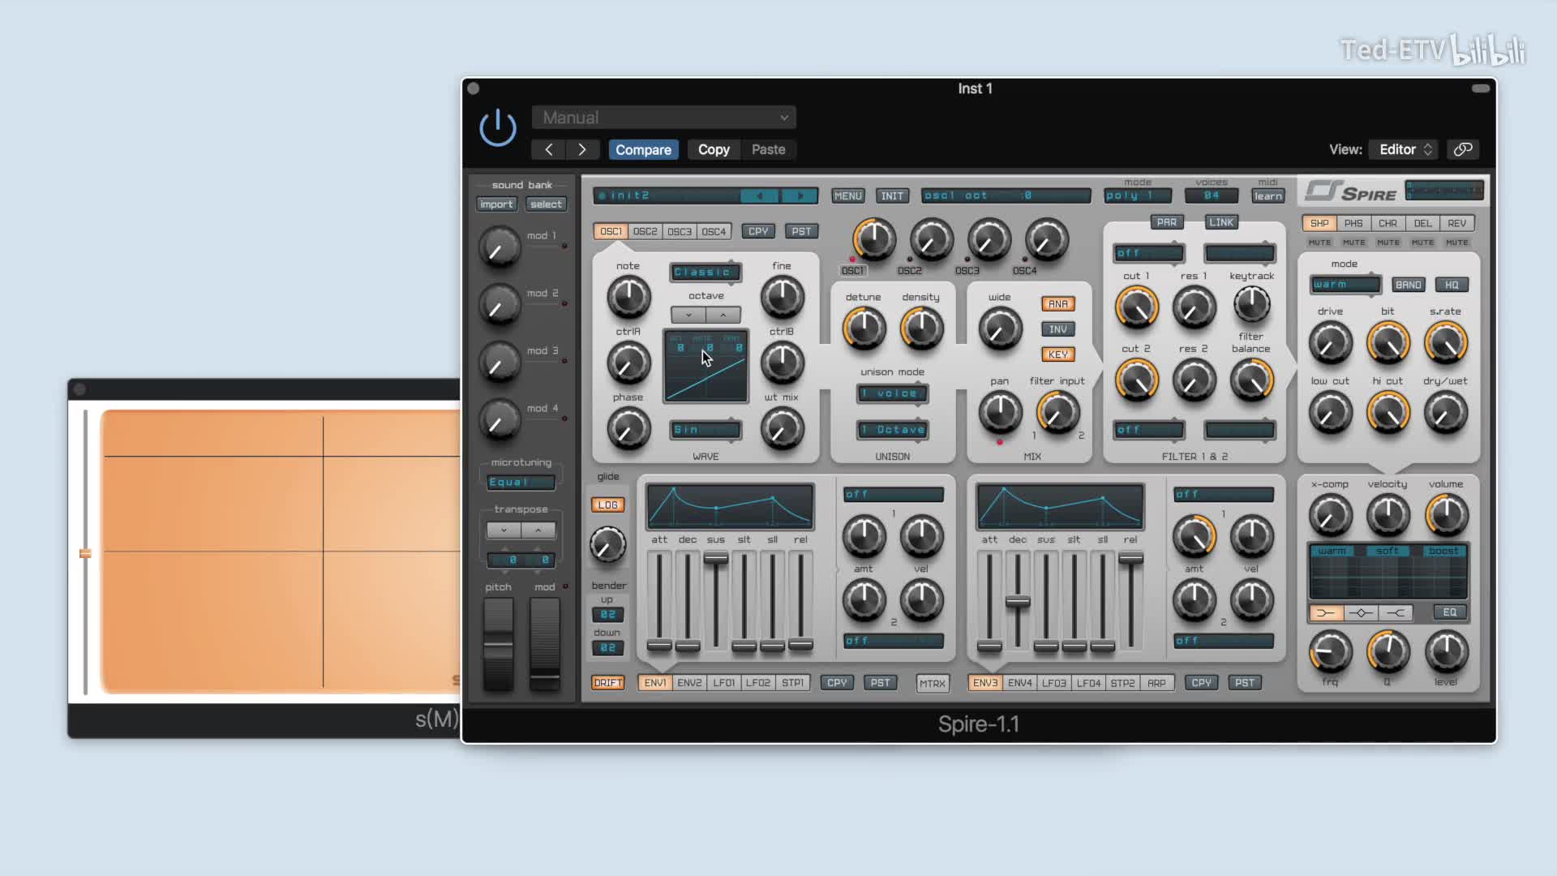Viewport: 1557px width, 876px height.
Task: Click the link chain icon
Action: coord(1463,149)
